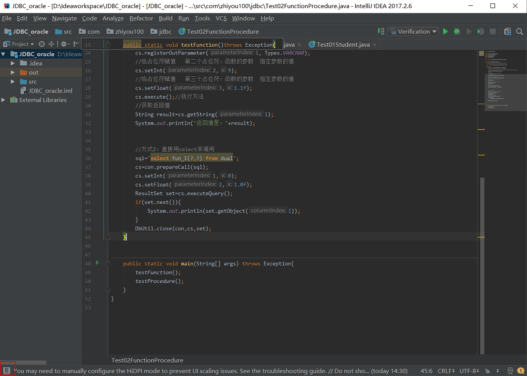Click the status bar context arrows before Hector icon

coord(498,371)
